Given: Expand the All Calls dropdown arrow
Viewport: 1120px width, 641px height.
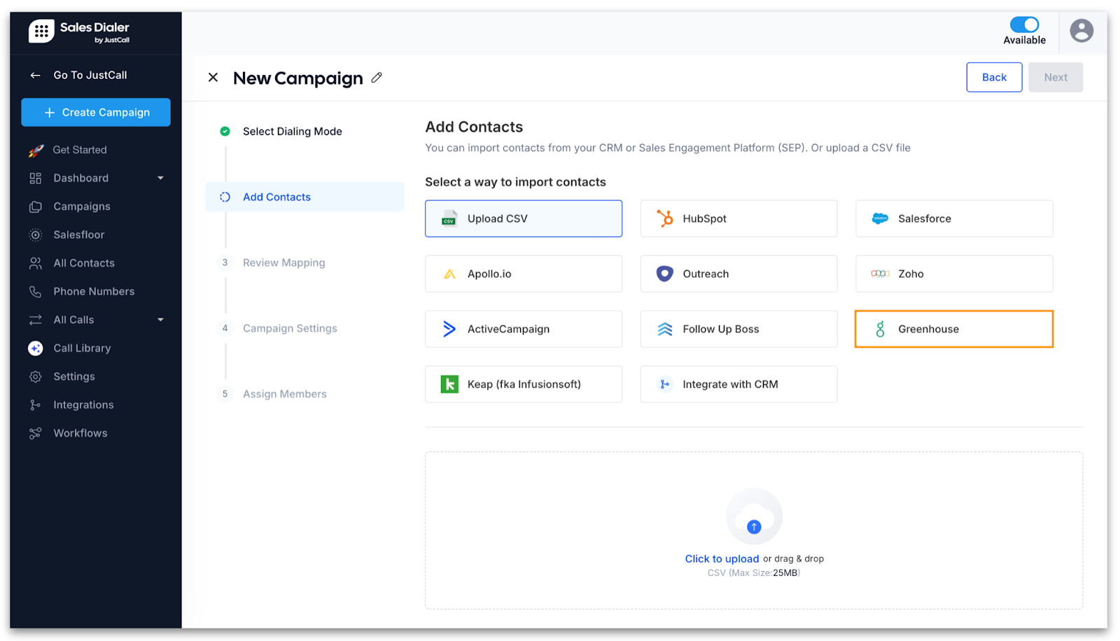Looking at the screenshot, I should 160,320.
